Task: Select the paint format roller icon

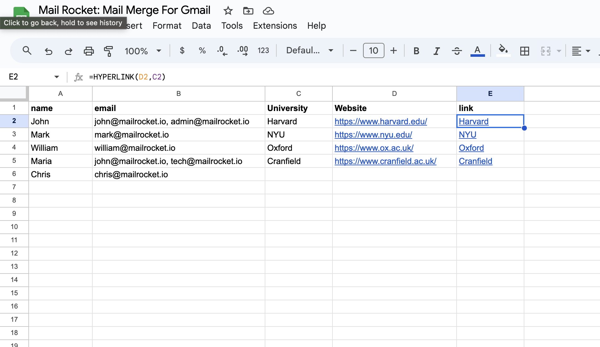Action: [108, 51]
